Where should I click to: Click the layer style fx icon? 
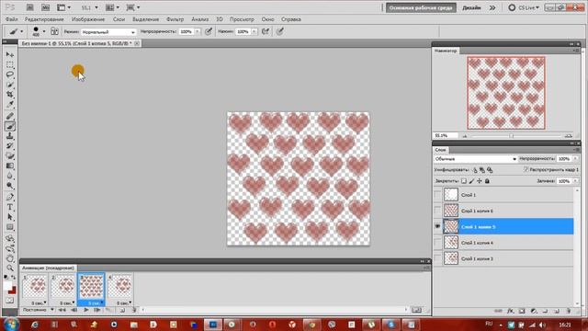[511, 311]
